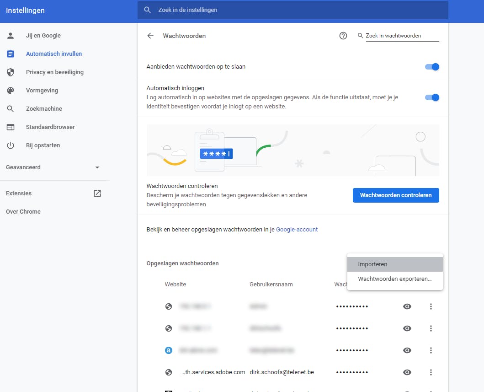Viewport: 484px width, 392px height.
Task: Click the Zoek in de instellingen search field
Action: pyautogui.click(x=293, y=10)
